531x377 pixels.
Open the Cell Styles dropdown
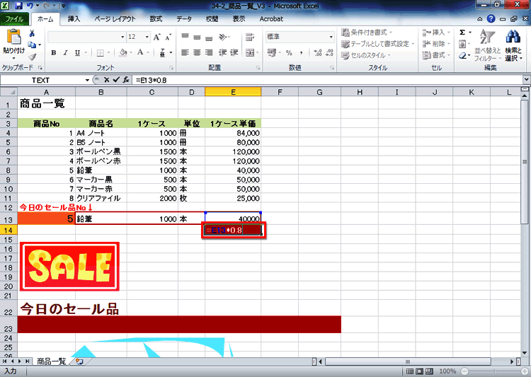pyautogui.click(x=367, y=55)
